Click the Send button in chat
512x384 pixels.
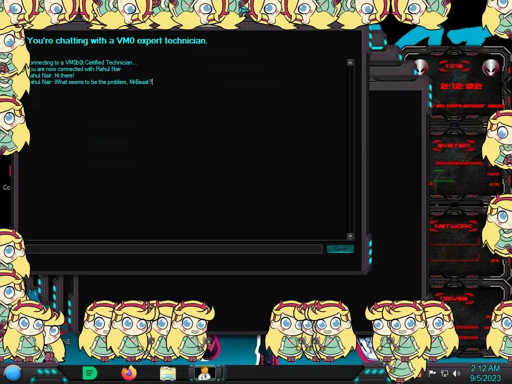tap(340, 249)
